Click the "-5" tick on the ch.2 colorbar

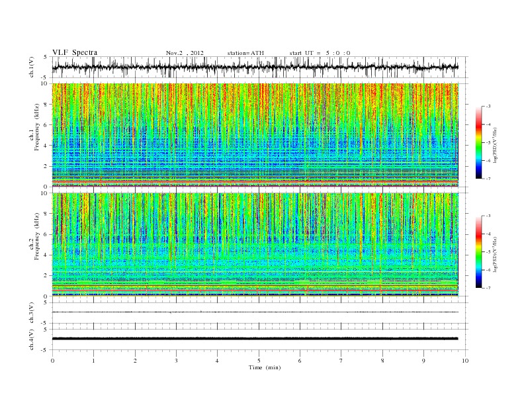pos(488,251)
